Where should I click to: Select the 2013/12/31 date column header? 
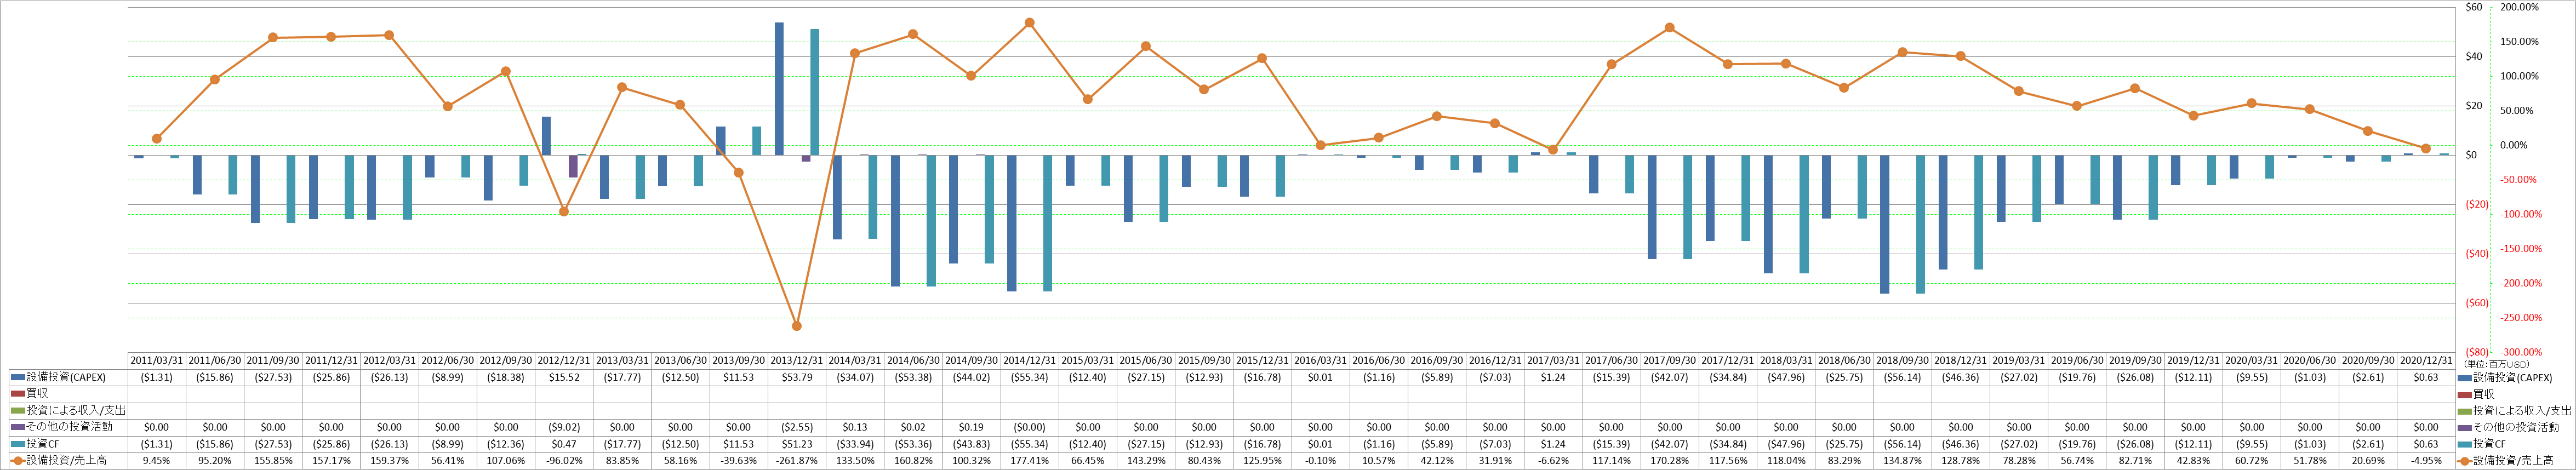coord(797,361)
